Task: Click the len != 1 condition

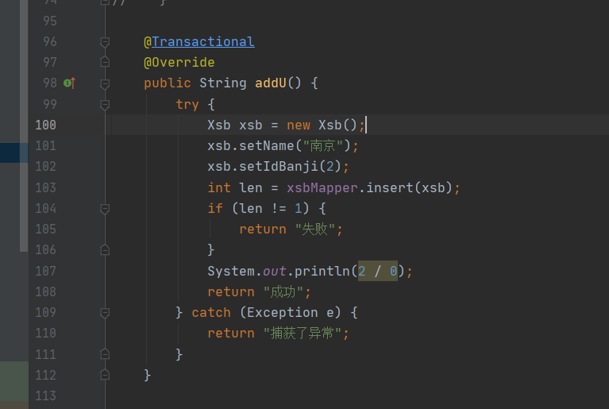Action: coord(271,209)
